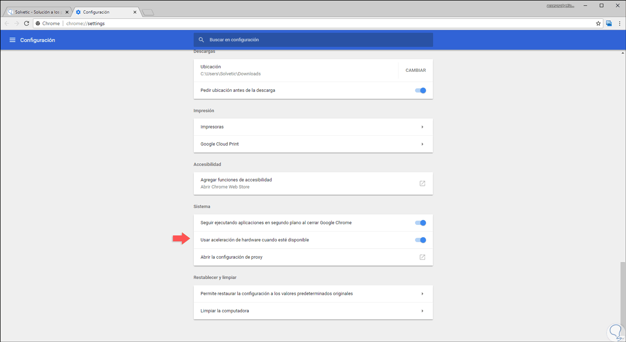The width and height of the screenshot is (626, 342).
Task: Expand the Impresoras section
Action: pos(422,127)
